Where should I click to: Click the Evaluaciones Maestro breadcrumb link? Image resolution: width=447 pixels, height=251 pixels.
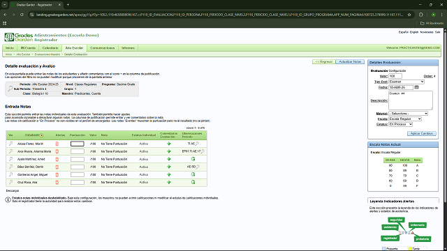tap(47, 54)
